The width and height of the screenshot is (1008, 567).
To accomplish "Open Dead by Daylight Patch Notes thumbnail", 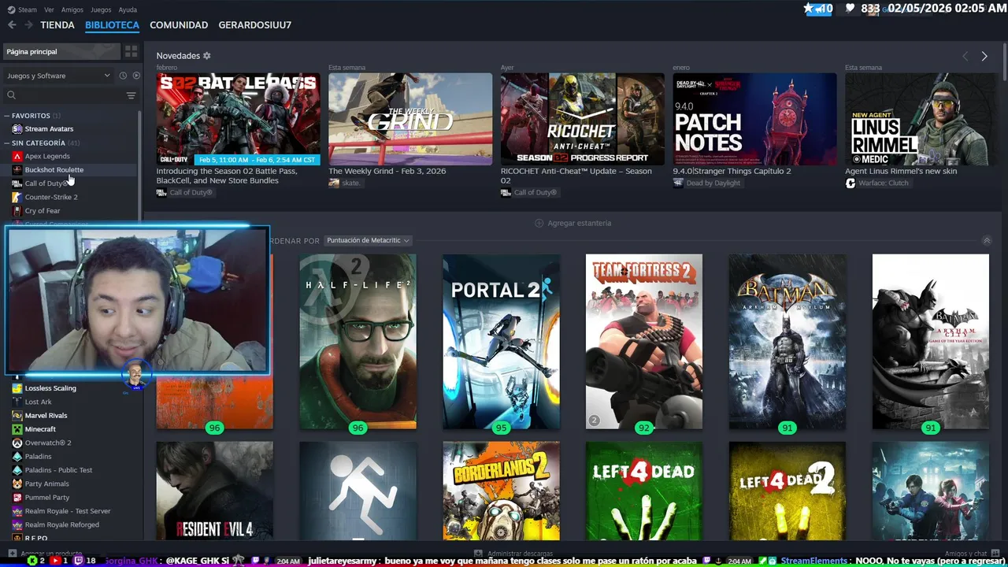I will [754, 119].
